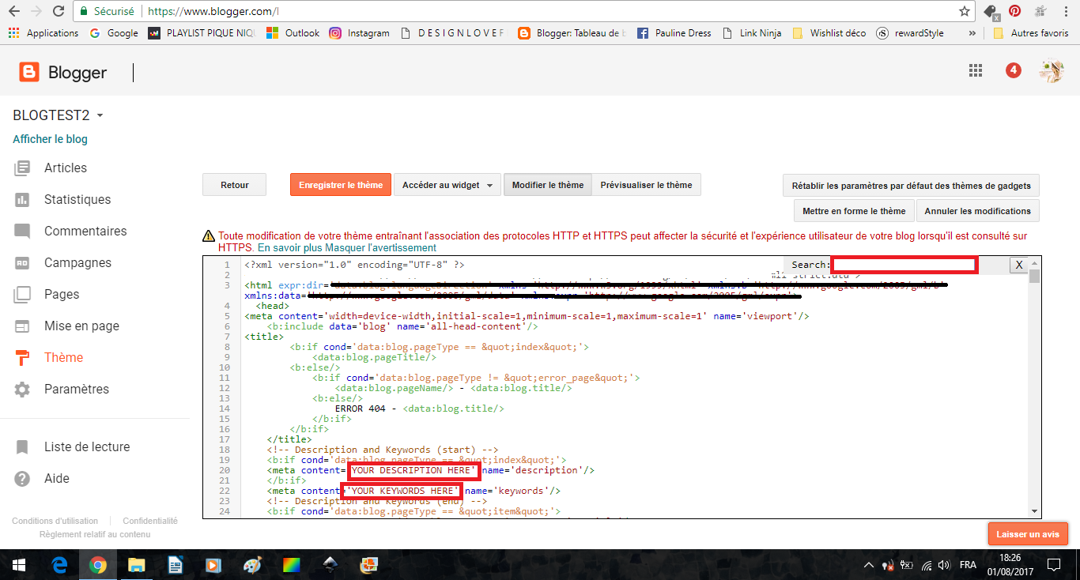
Task: Close the code search box with X
Action: pos(1019,265)
